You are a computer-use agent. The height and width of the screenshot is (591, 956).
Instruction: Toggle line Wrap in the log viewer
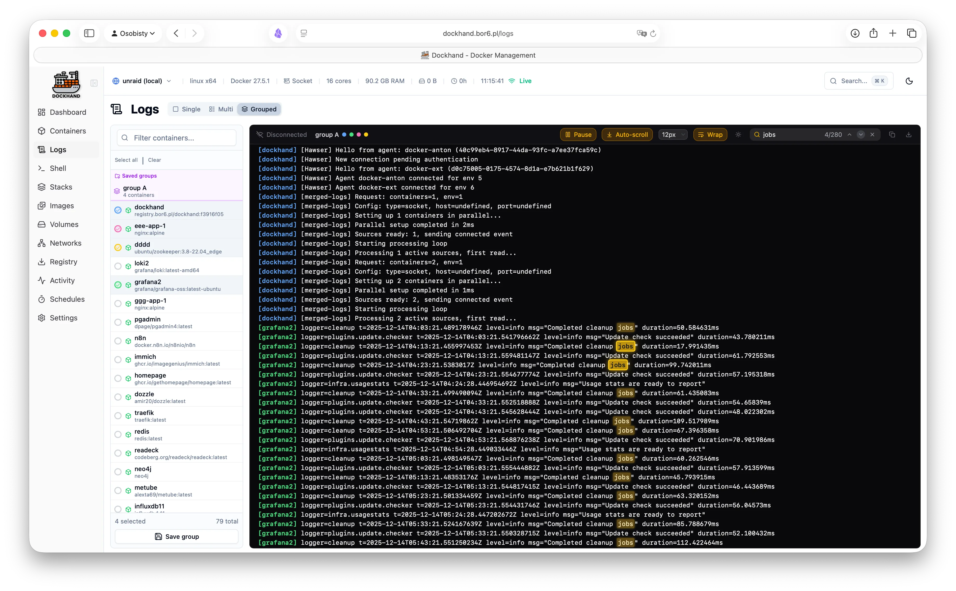pos(710,135)
